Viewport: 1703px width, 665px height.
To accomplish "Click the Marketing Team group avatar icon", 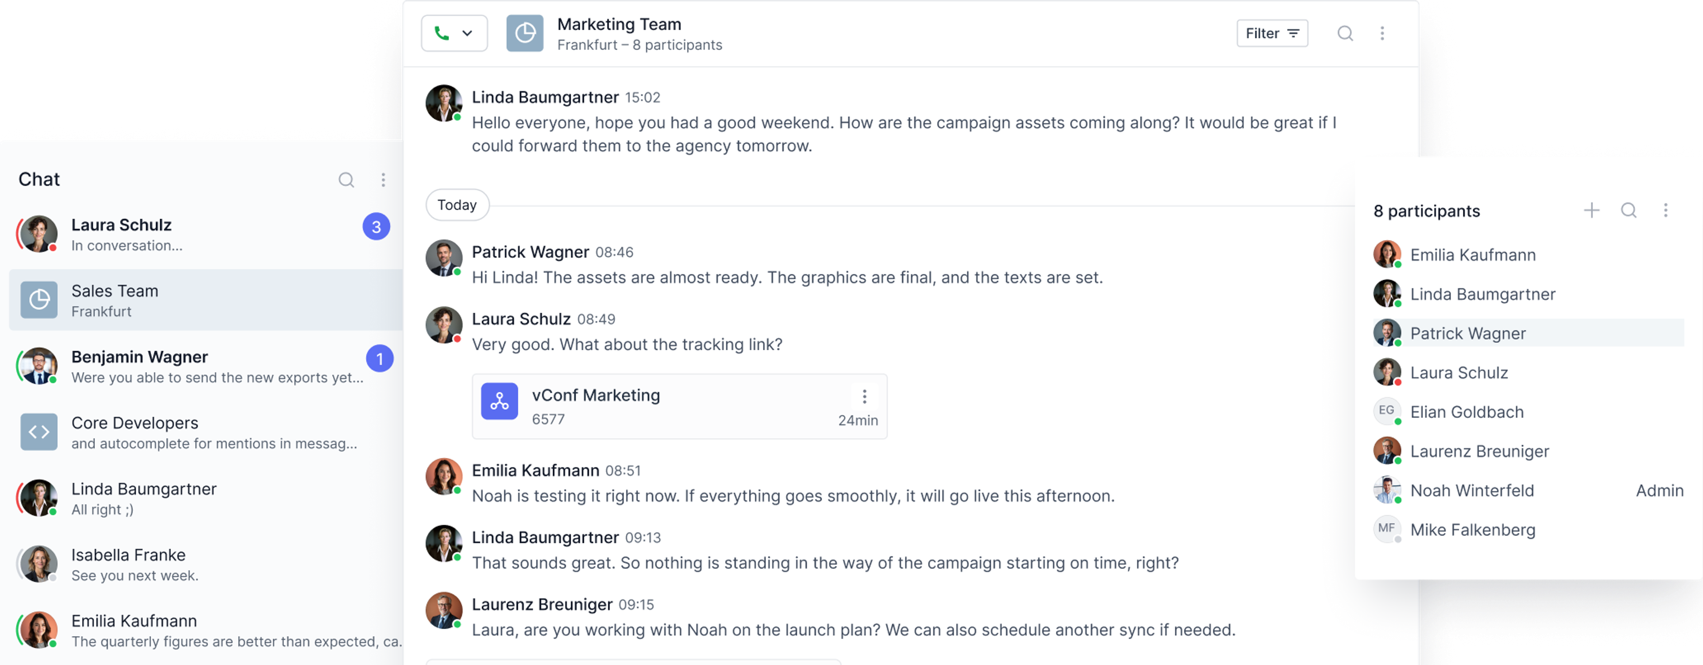I will pyautogui.click(x=524, y=33).
